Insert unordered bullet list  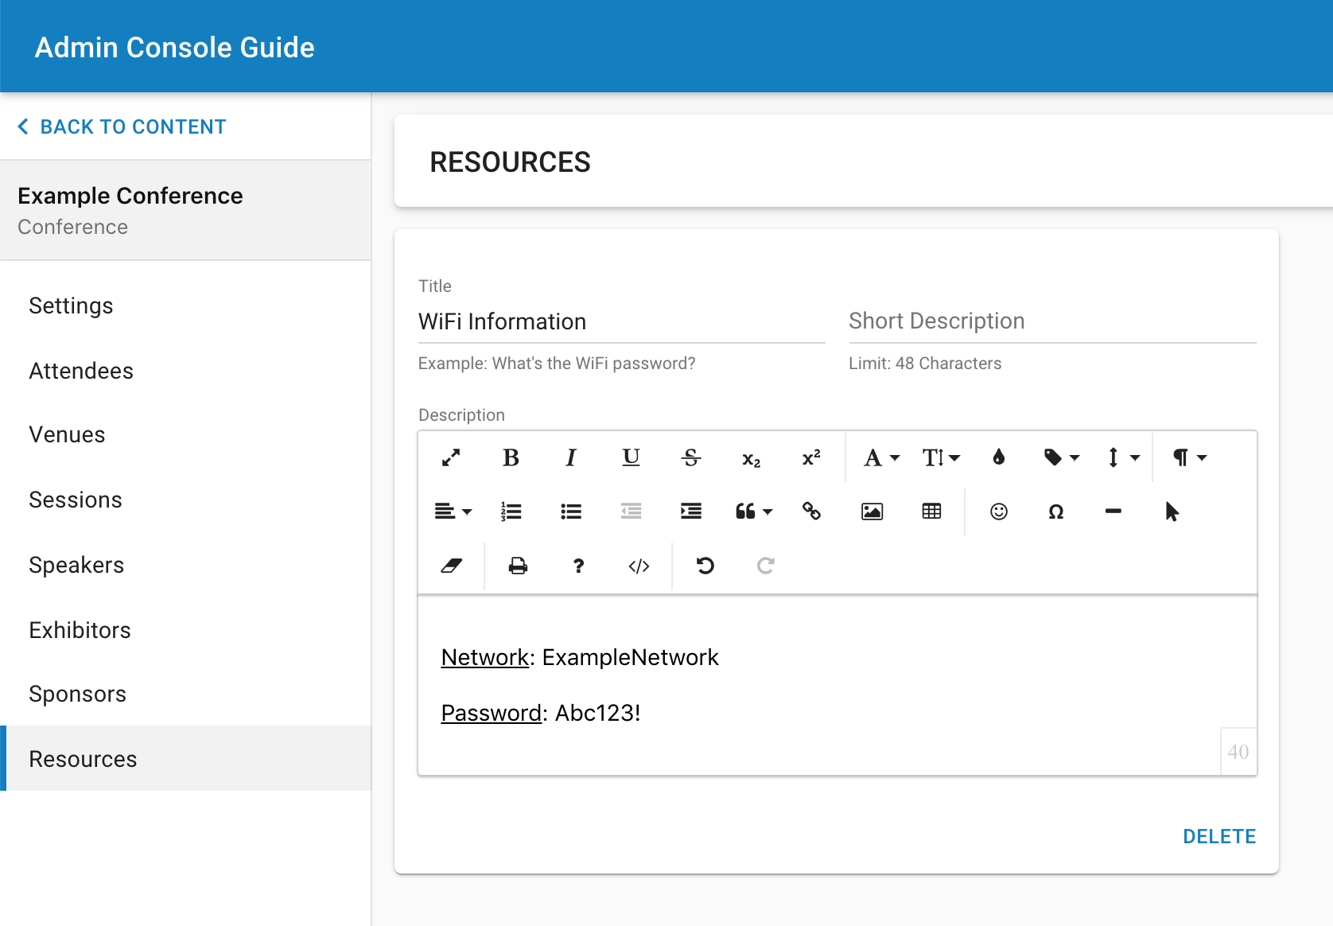tap(571, 512)
